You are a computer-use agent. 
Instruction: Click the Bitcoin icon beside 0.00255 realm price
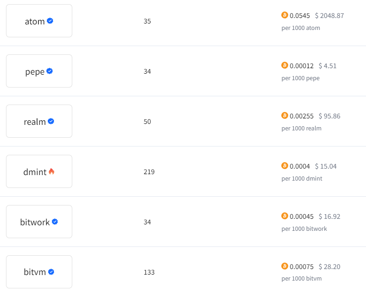[285, 116]
